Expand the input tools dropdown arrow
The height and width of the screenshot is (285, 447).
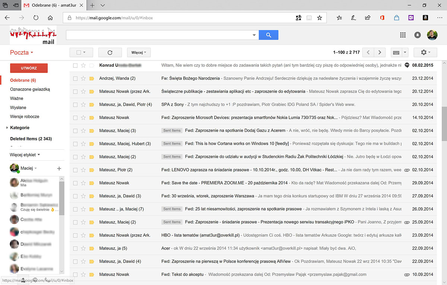[x=405, y=53]
